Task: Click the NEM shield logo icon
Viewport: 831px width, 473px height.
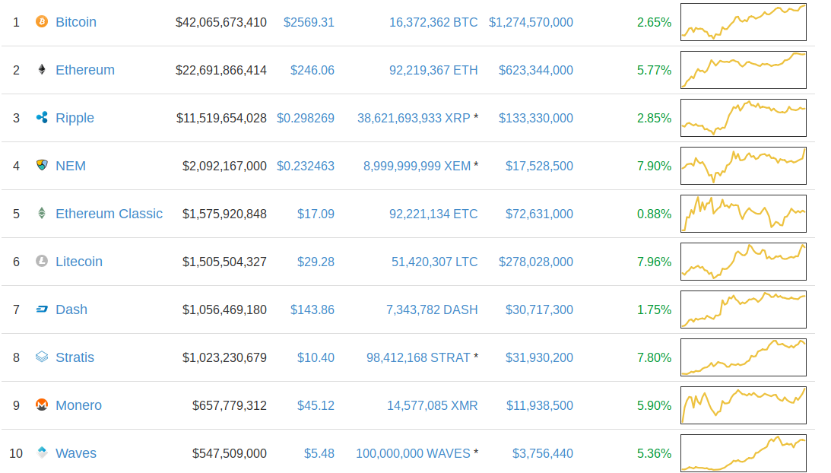Action: click(x=42, y=165)
